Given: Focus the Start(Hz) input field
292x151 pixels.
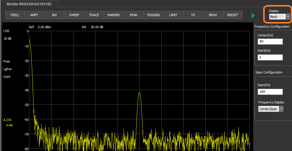Looking at the screenshot, I should point(270,58).
